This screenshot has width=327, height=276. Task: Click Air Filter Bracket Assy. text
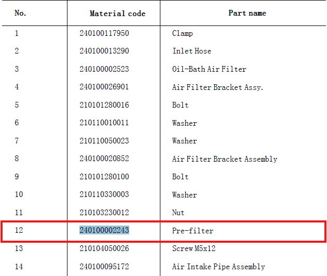(x=217, y=87)
